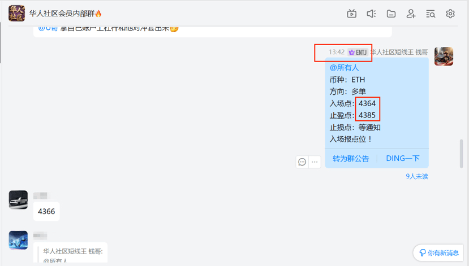Click the sender 钱哥's avatar
Screen dimensions: 469x266
[444, 56]
